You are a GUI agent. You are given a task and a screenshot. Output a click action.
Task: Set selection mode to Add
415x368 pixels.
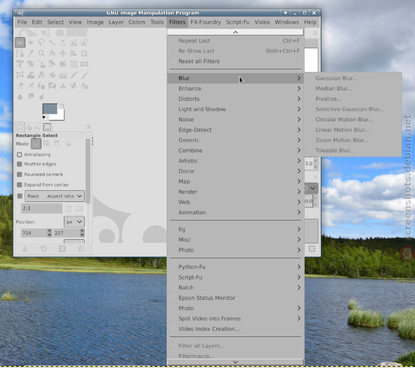point(47,144)
